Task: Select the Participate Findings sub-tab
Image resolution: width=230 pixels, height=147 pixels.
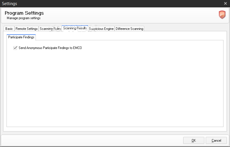Action: (x=21, y=37)
